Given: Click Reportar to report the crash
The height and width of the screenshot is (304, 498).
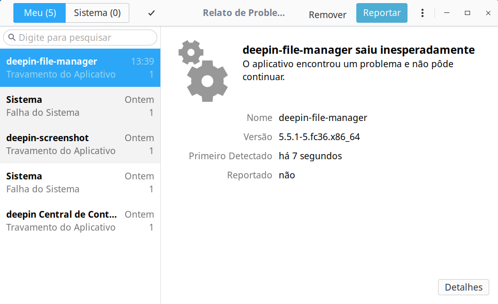Looking at the screenshot, I should (382, 12).
